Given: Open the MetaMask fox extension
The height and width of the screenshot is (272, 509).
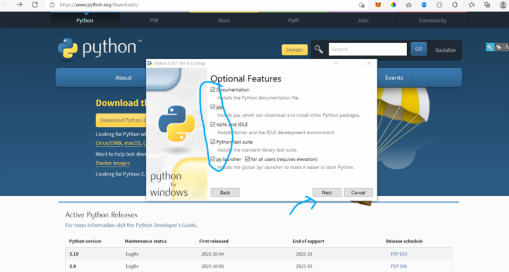Looking at the screenshot, I should point(378,5).
